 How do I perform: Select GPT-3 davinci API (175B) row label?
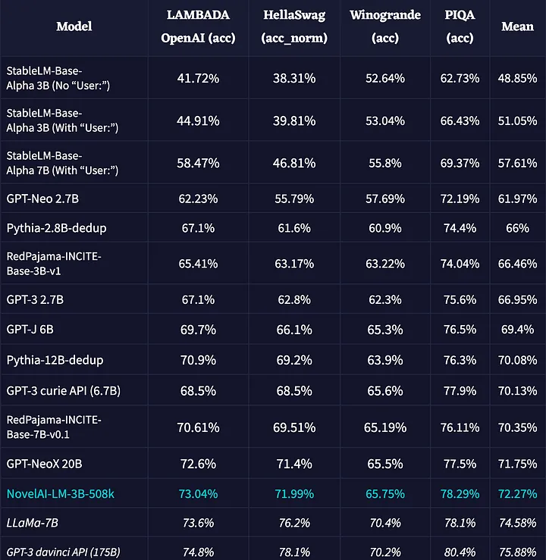coord(63,552)
